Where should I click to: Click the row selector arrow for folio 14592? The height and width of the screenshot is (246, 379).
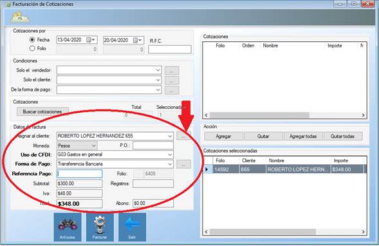click(207, 169)
